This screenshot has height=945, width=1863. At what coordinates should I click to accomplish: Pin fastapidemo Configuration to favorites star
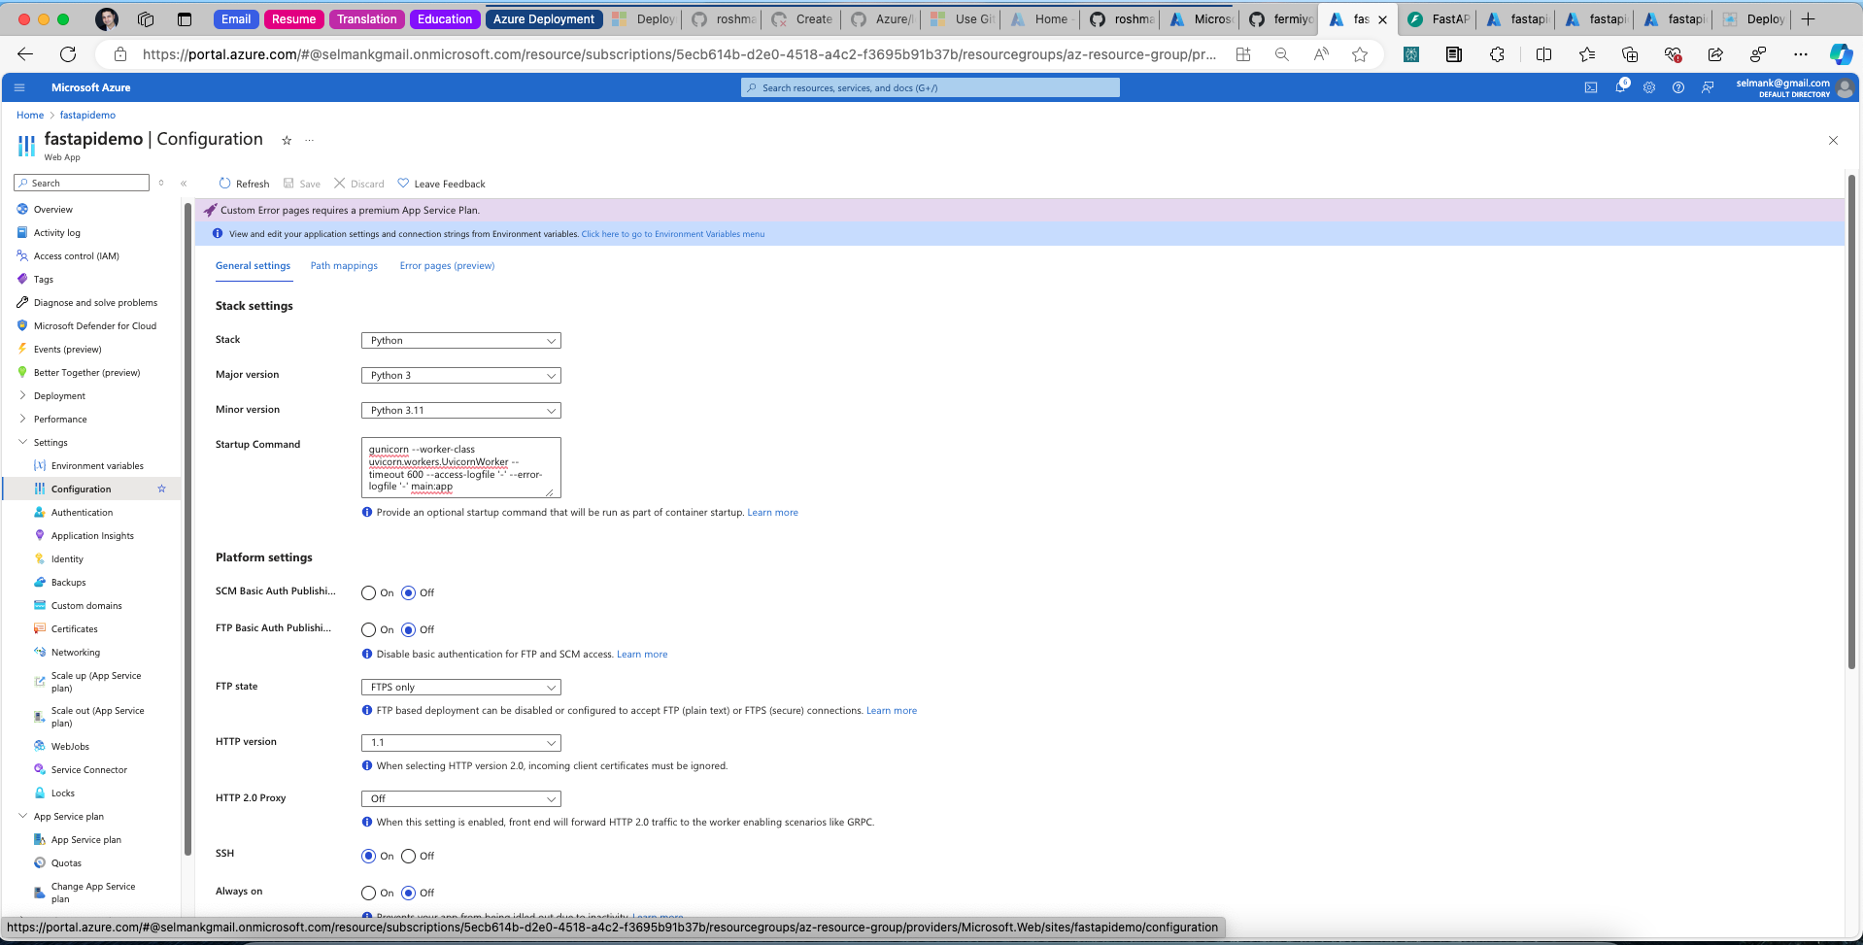(287, 140)
